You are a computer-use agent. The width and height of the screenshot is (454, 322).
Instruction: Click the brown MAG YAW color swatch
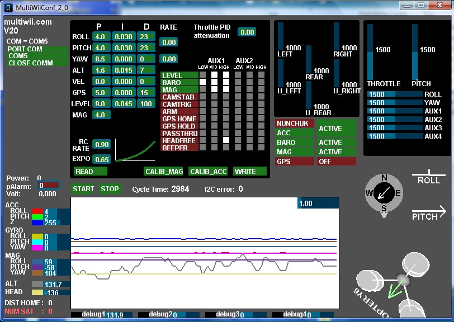click(37, 273)
